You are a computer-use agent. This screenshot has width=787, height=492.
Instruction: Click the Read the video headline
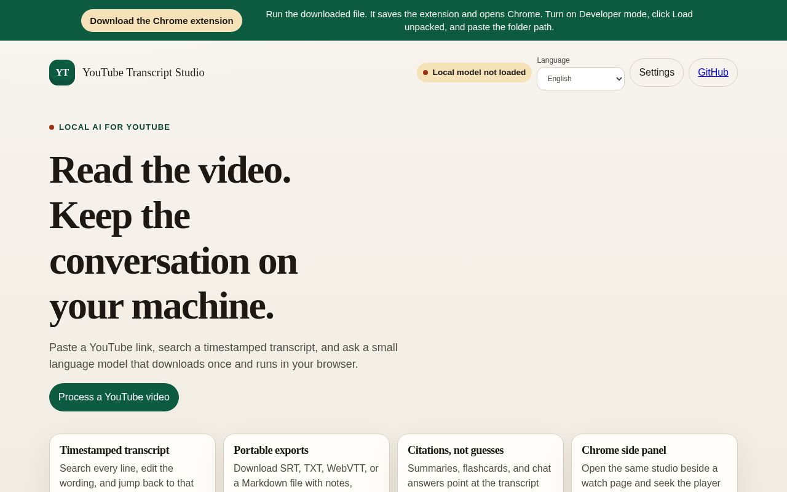(x=173, y=237)
